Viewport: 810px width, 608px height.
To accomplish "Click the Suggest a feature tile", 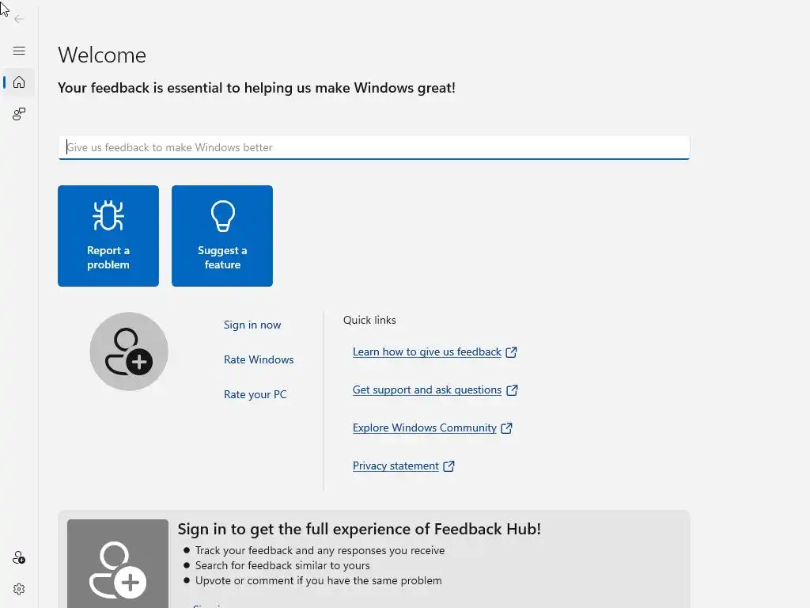I will pyautogui.click(x=222, y=236).
